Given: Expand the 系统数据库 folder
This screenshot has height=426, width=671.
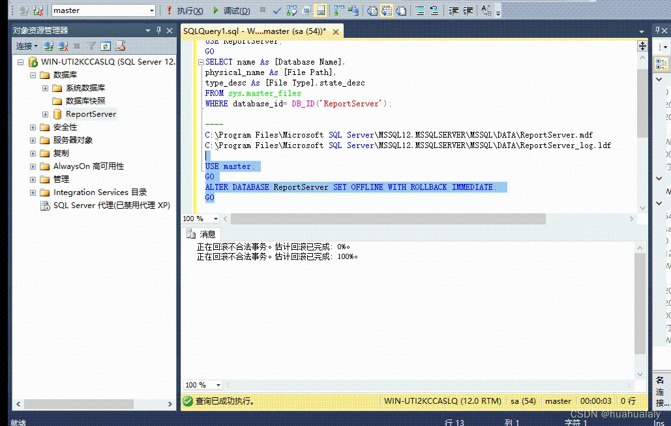Looking at the screenshot, I should point(46,88).
